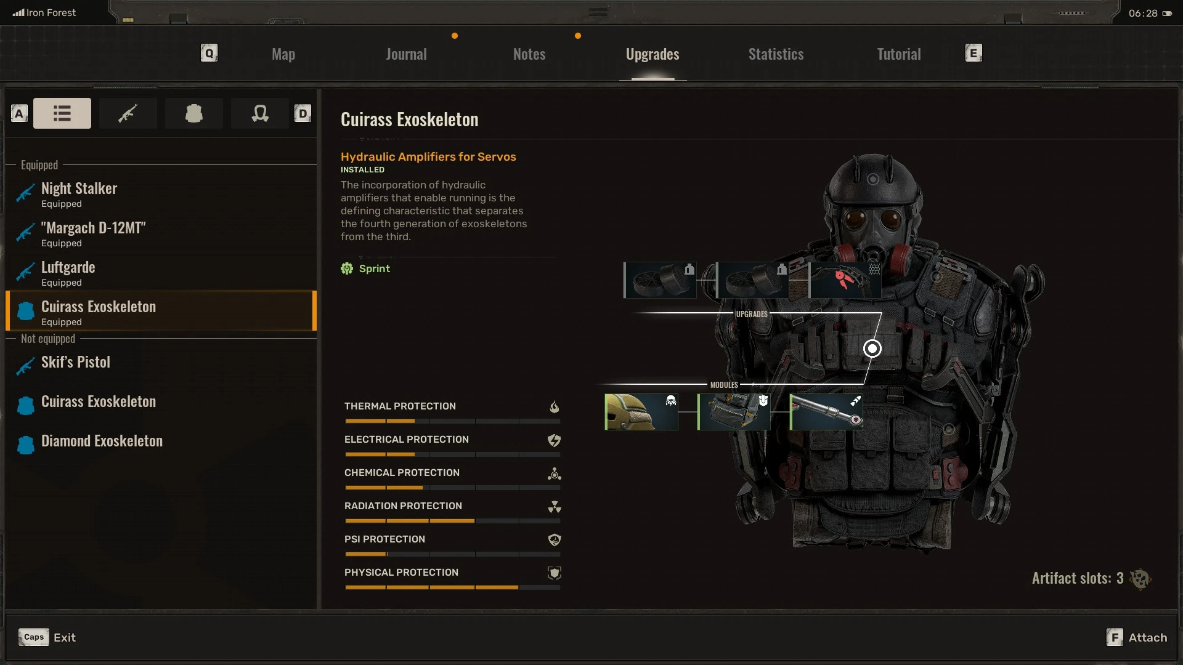This screenshot has width=1183, height=665.
Task: Click the signal strength bars icon
Action: [18, 12]
